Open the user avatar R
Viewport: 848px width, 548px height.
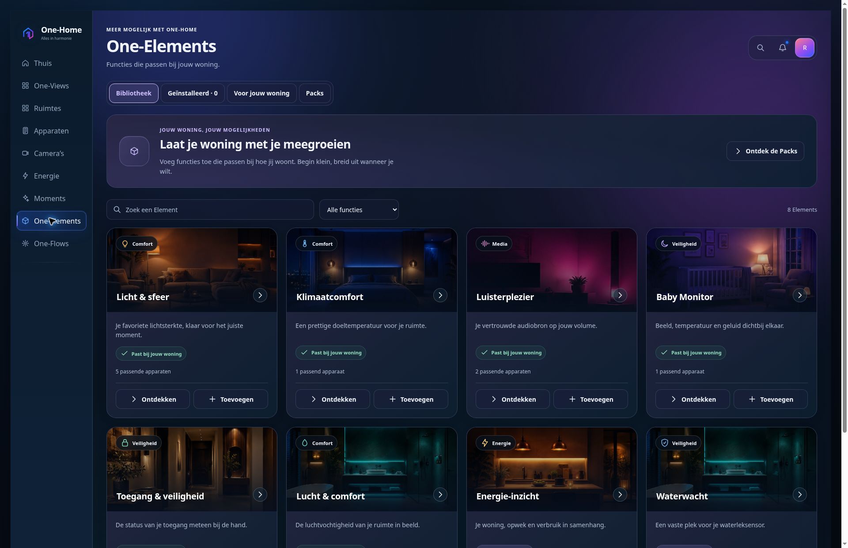pyautogui.click(x=805, y=48)
